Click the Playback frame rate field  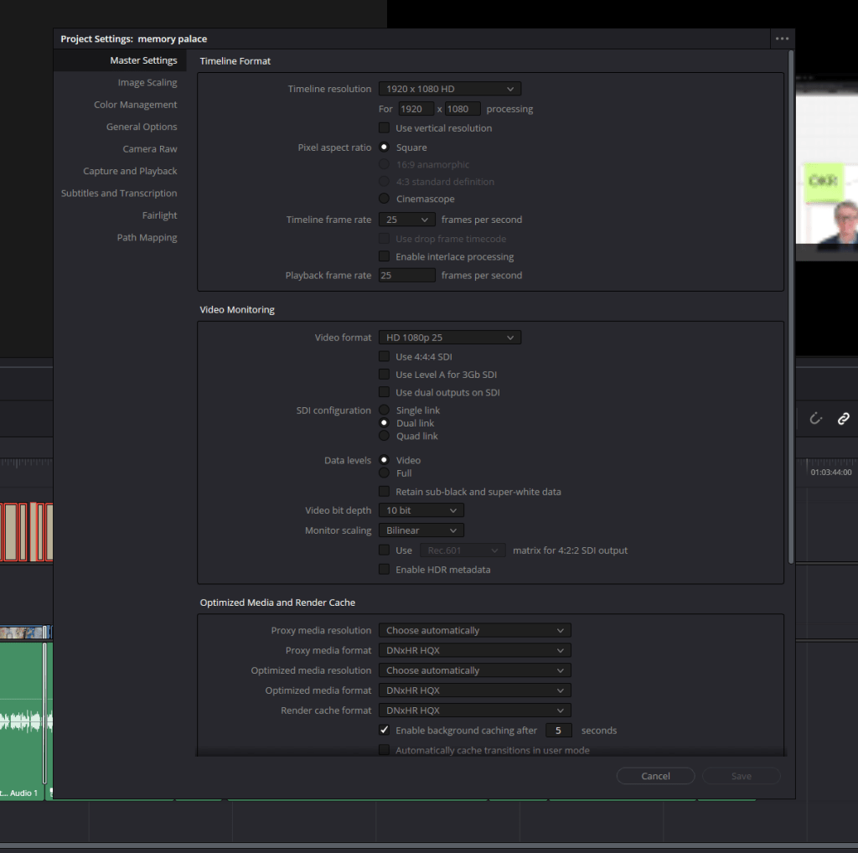click(406, 275)
